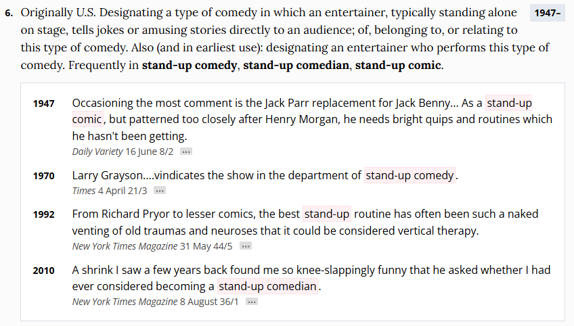
Task: Expand citation details for Times 4 April quote
Action: click(x=160, y=191)
